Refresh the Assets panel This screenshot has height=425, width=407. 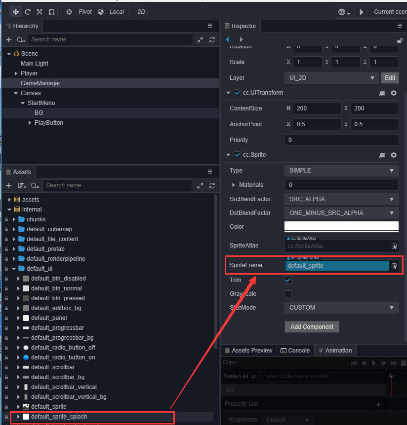pyautogui.click(x=212, y=186)
